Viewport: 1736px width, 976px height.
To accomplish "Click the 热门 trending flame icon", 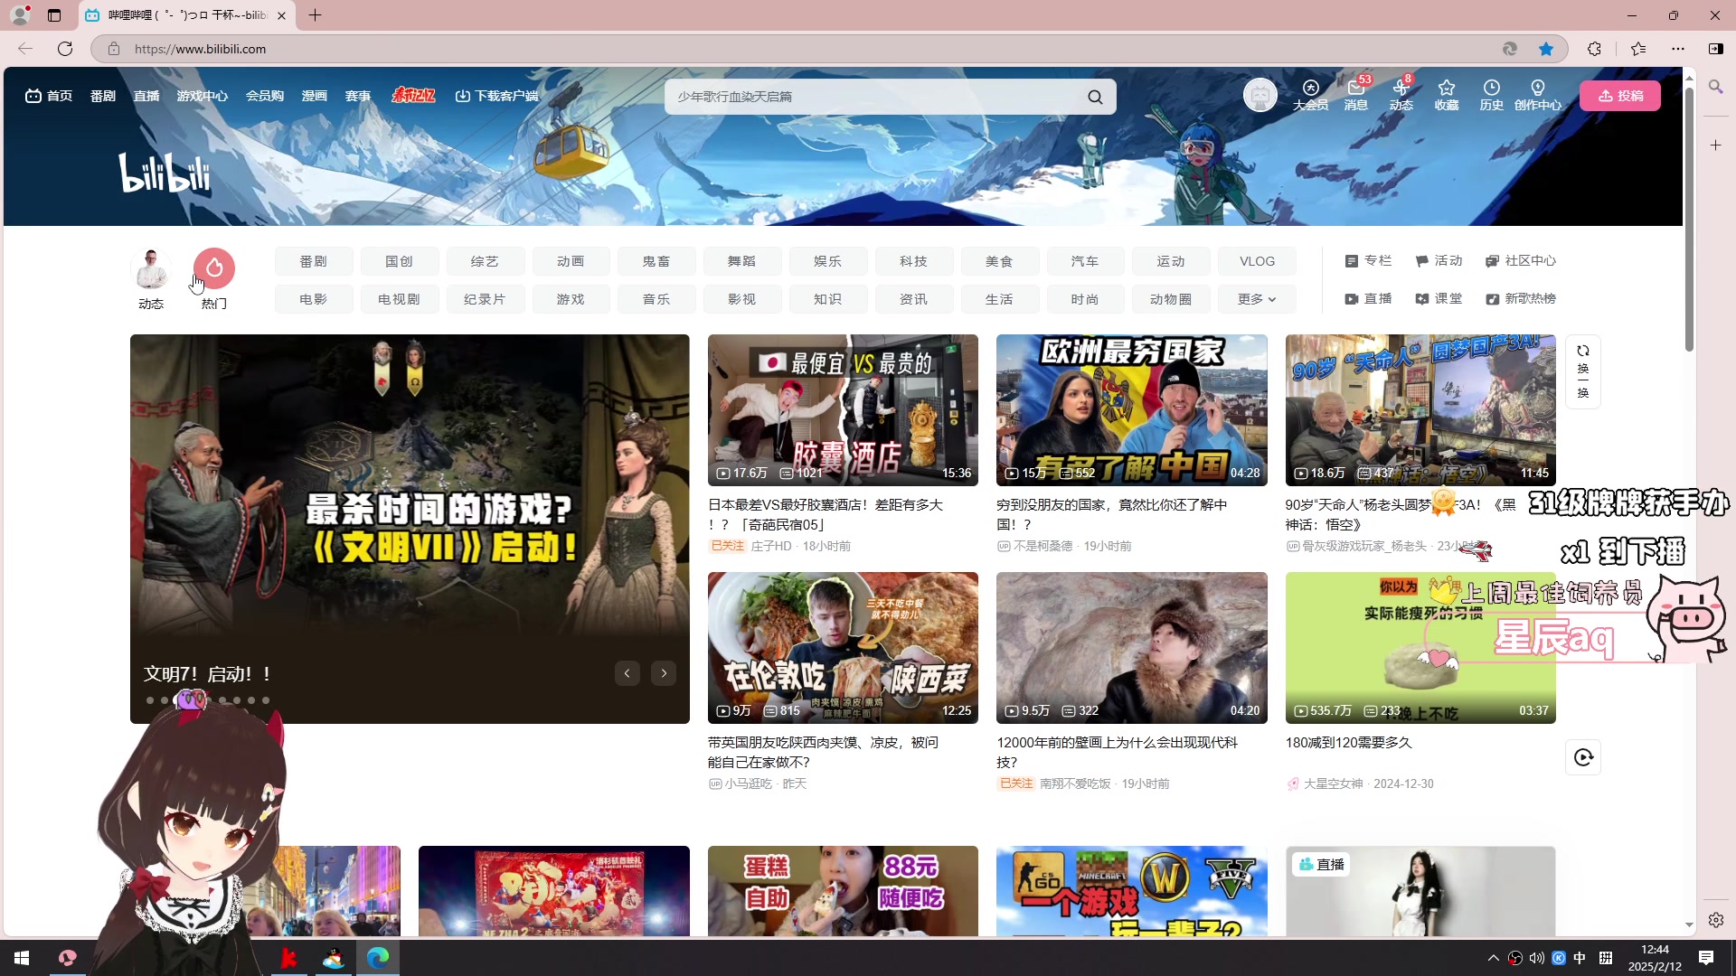I will click(x=213, y=268).
